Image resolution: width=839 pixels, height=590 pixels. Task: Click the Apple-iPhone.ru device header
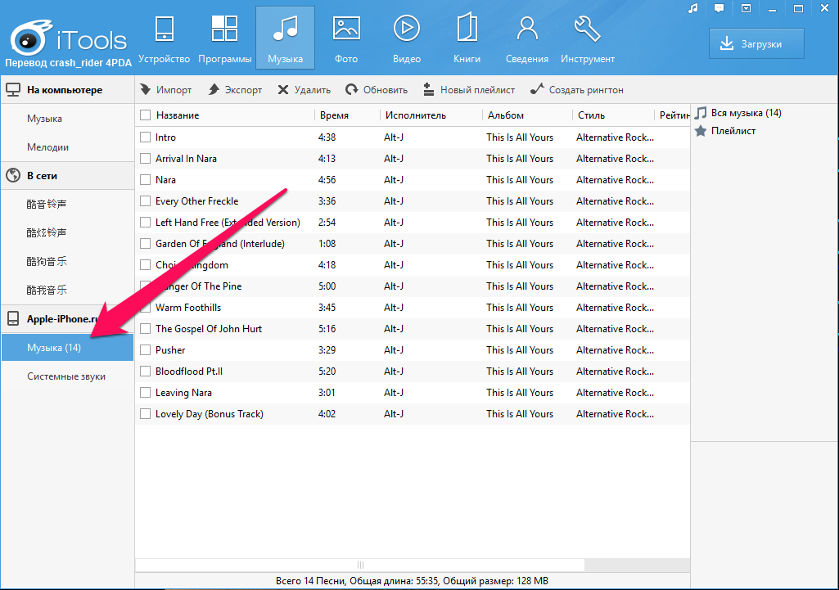point(67,319)
